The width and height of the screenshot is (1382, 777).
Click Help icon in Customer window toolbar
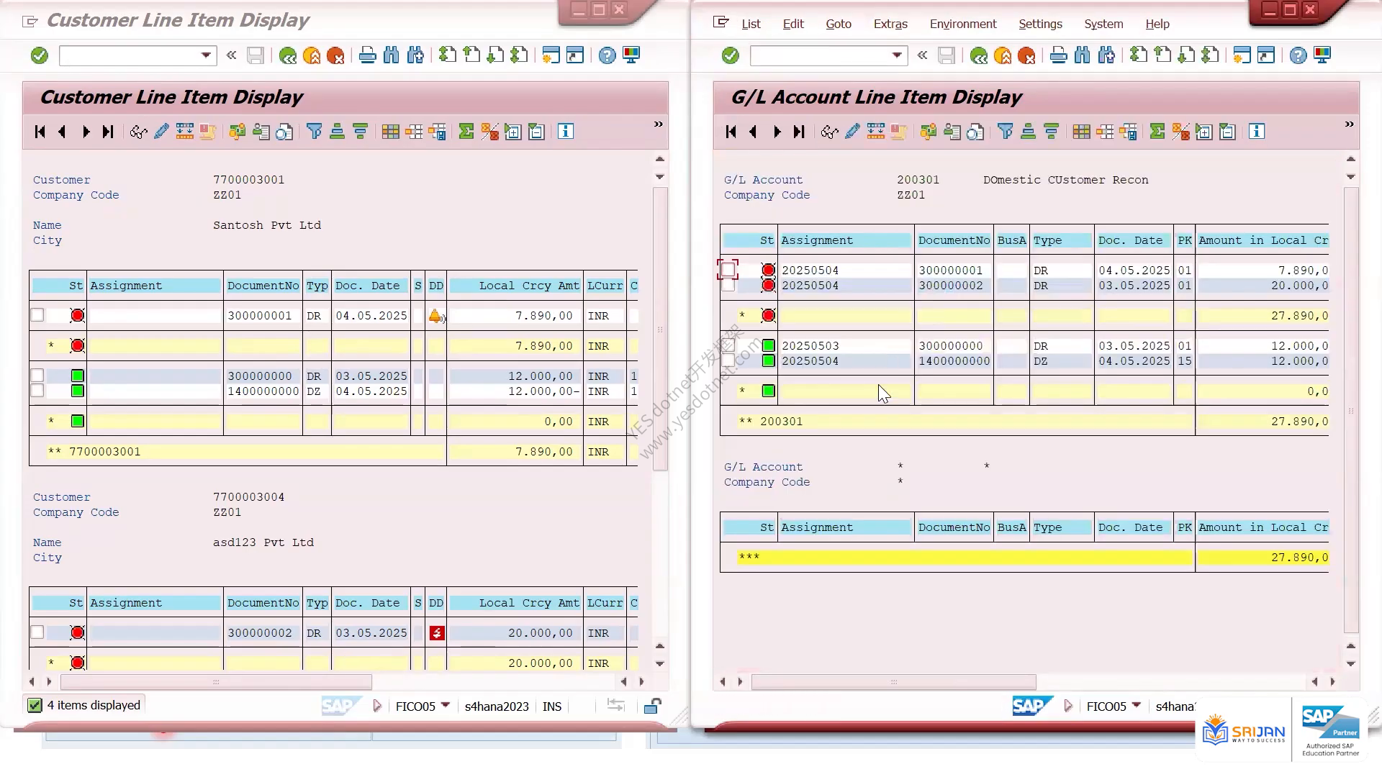pyautogui.click(x=607, y=55)
